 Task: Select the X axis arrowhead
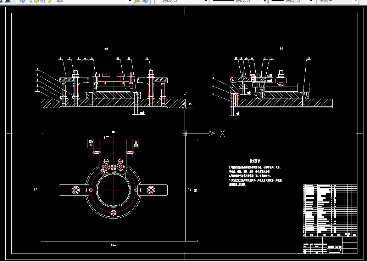point(212,133)
